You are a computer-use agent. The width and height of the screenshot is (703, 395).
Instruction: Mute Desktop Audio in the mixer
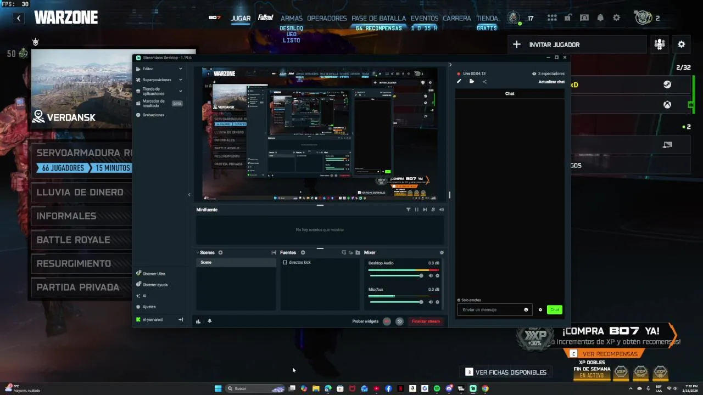click(431, 276)
